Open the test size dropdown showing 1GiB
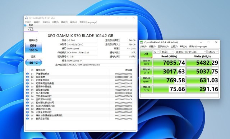Image resolution: width=230 pixels, height=139 pixels. click(x=167, y=52)
